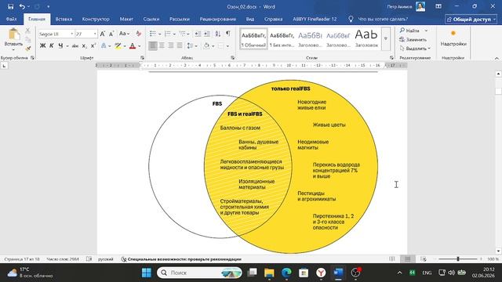The width and height of the screenshot is (502, 282).
Task: Increase font size with the large A
Action: click(x=103, y=34)
